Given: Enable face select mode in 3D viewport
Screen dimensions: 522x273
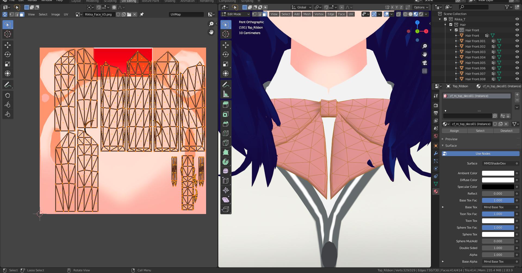Looking at the screenshot, I should coord(265,14).
